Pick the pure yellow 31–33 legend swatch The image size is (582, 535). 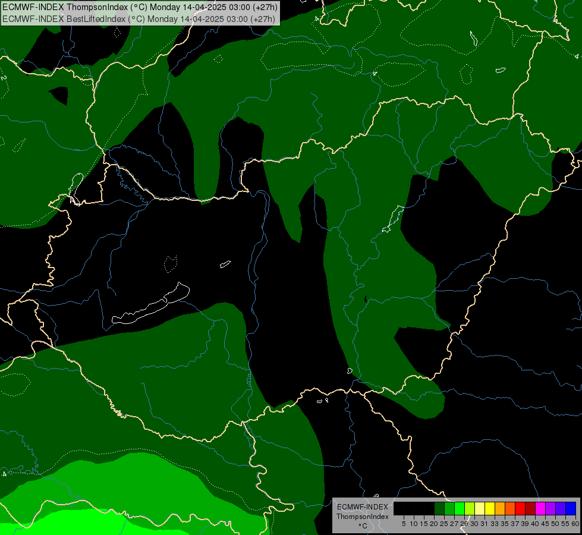(490, 508)
